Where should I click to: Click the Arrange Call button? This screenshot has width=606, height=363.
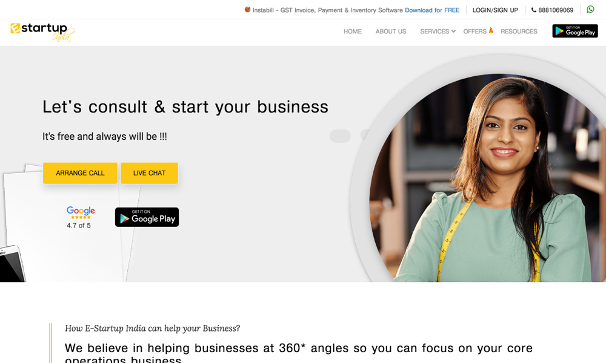[80, 173]
